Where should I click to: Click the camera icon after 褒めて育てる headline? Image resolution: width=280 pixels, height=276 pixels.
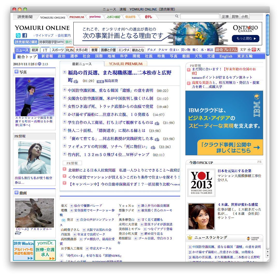click(x=157, y=139)
